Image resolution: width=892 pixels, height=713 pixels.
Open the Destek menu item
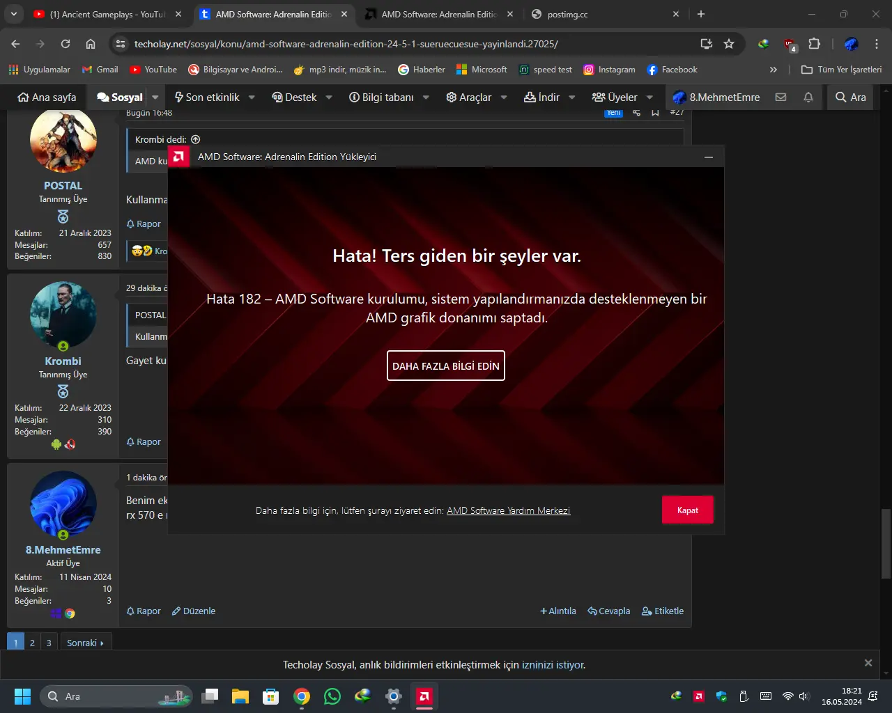tap(294, 97)
